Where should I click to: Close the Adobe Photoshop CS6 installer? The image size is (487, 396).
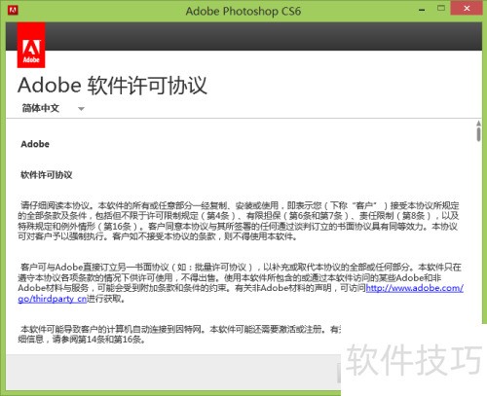pyautogui.click(x=467, y=9)
